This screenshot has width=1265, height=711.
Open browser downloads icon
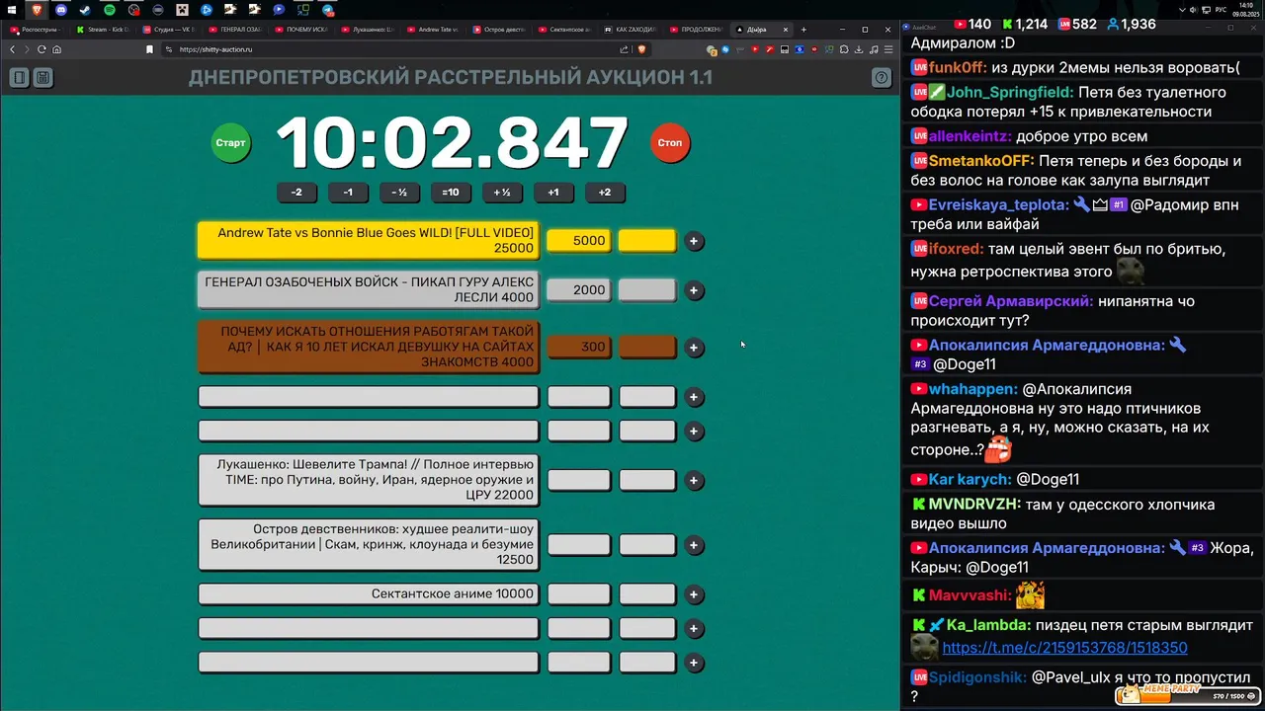point(860,49)
